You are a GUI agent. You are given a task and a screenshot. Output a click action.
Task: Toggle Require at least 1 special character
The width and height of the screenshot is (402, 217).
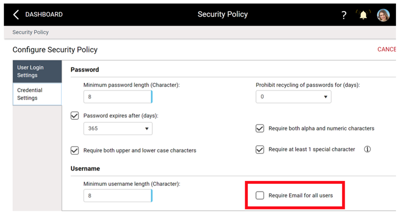(260, 149)
